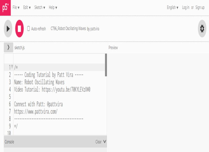Open the Help menu
Image resolution: width=209 pixels, height=152 pixels.
[x=53, y=7]
